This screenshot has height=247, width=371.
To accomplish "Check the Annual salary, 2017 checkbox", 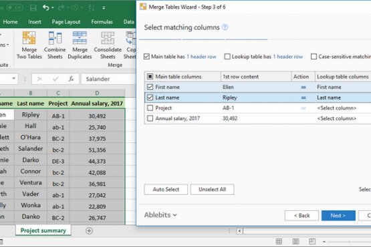I will coord(150,118).
